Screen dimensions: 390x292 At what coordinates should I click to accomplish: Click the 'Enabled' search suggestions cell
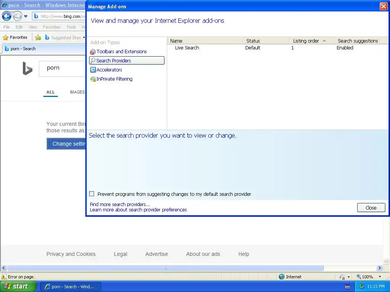[x=345, y=48]
